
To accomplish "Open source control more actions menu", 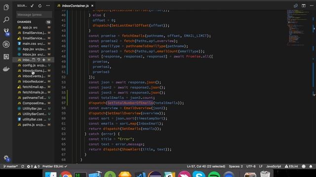I will (48, 6).
